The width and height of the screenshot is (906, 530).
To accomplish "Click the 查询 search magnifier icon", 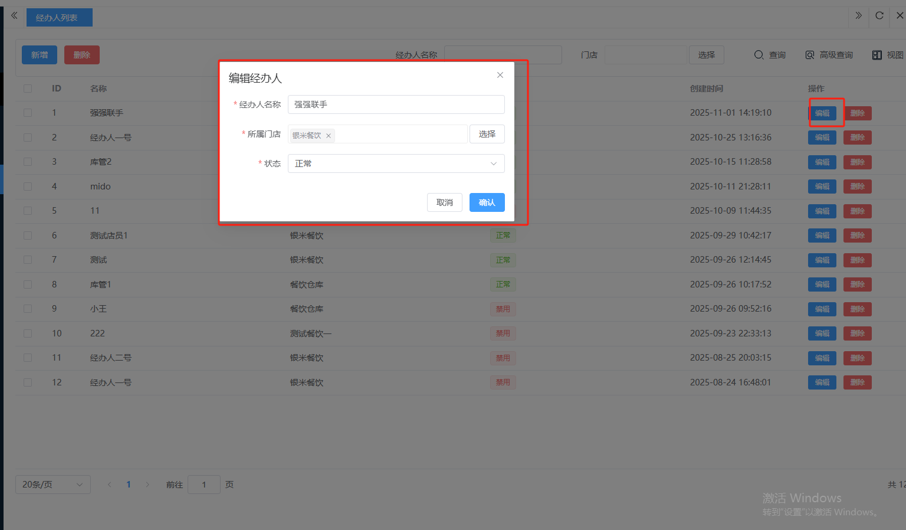I will tap(759, 55).
